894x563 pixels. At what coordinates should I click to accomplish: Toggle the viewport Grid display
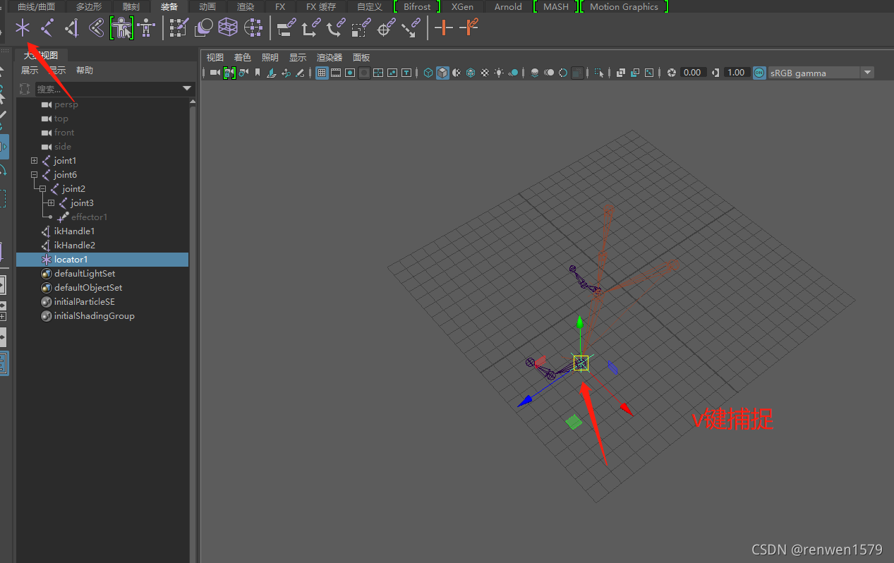pyautogui.click(x=322, y=73)
